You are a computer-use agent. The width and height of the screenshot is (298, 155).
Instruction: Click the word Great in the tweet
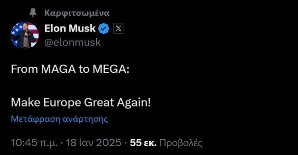99,103
